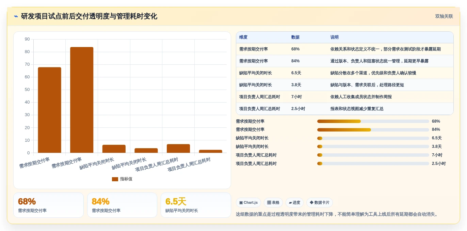This screenshot has width=467, height=231.
Task: Click the 3.8天 progress bar
Action: [373, 147]
